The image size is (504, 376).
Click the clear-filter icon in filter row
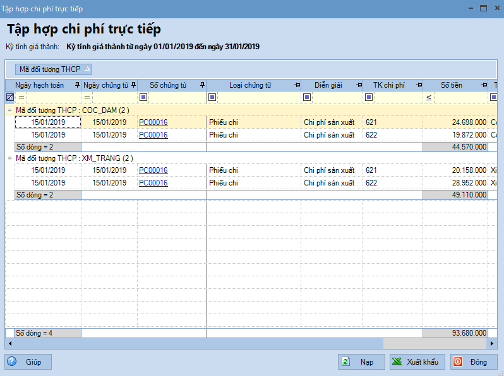(9, 97)
